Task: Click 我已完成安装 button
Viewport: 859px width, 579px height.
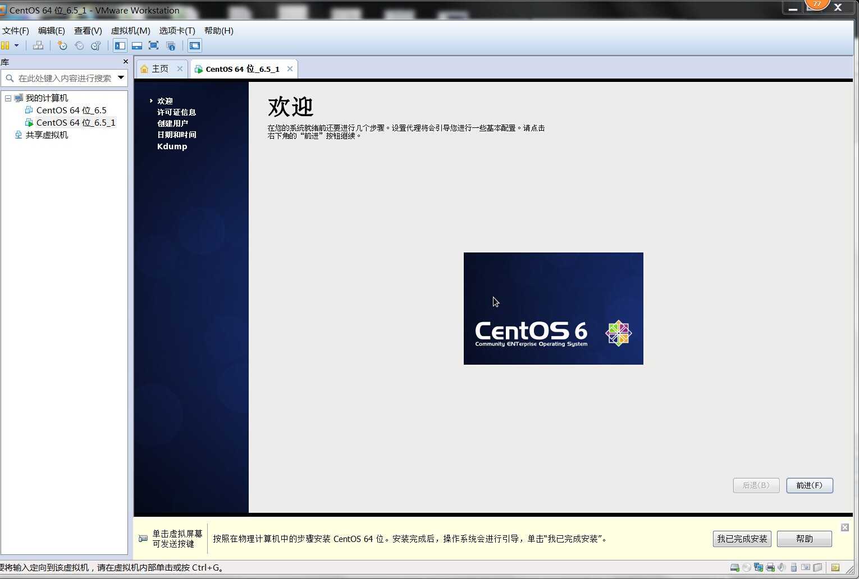Action: tap(742, 539)
